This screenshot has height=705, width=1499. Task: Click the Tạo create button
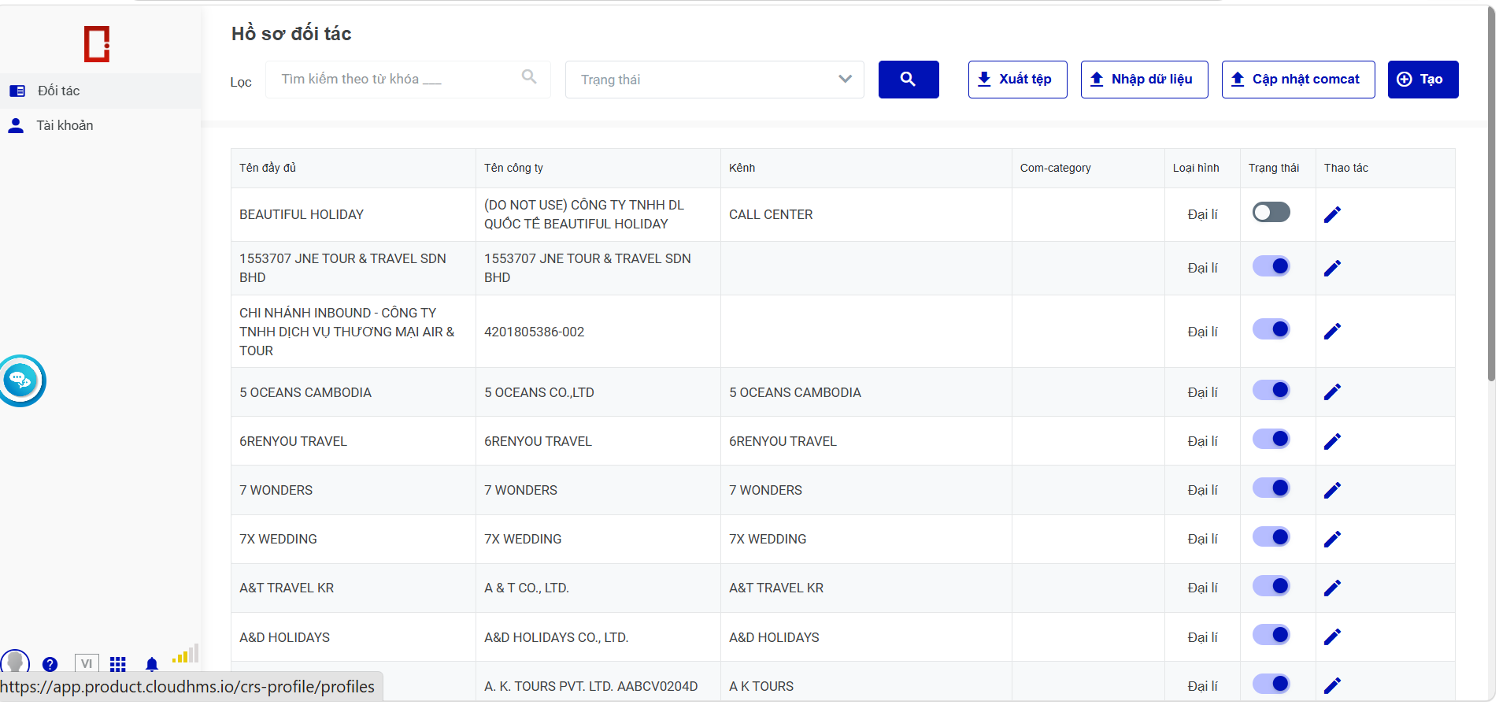point(1423,80)
